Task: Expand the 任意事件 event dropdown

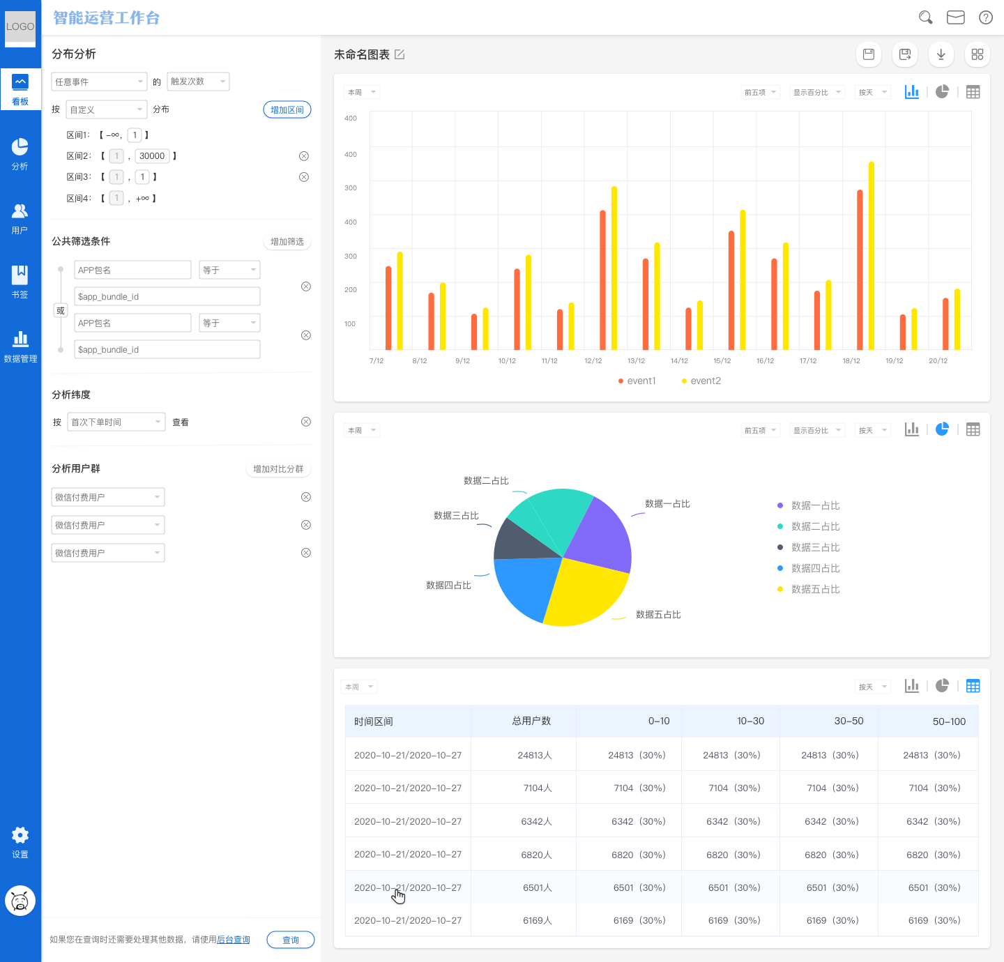Action: (99, 82)
